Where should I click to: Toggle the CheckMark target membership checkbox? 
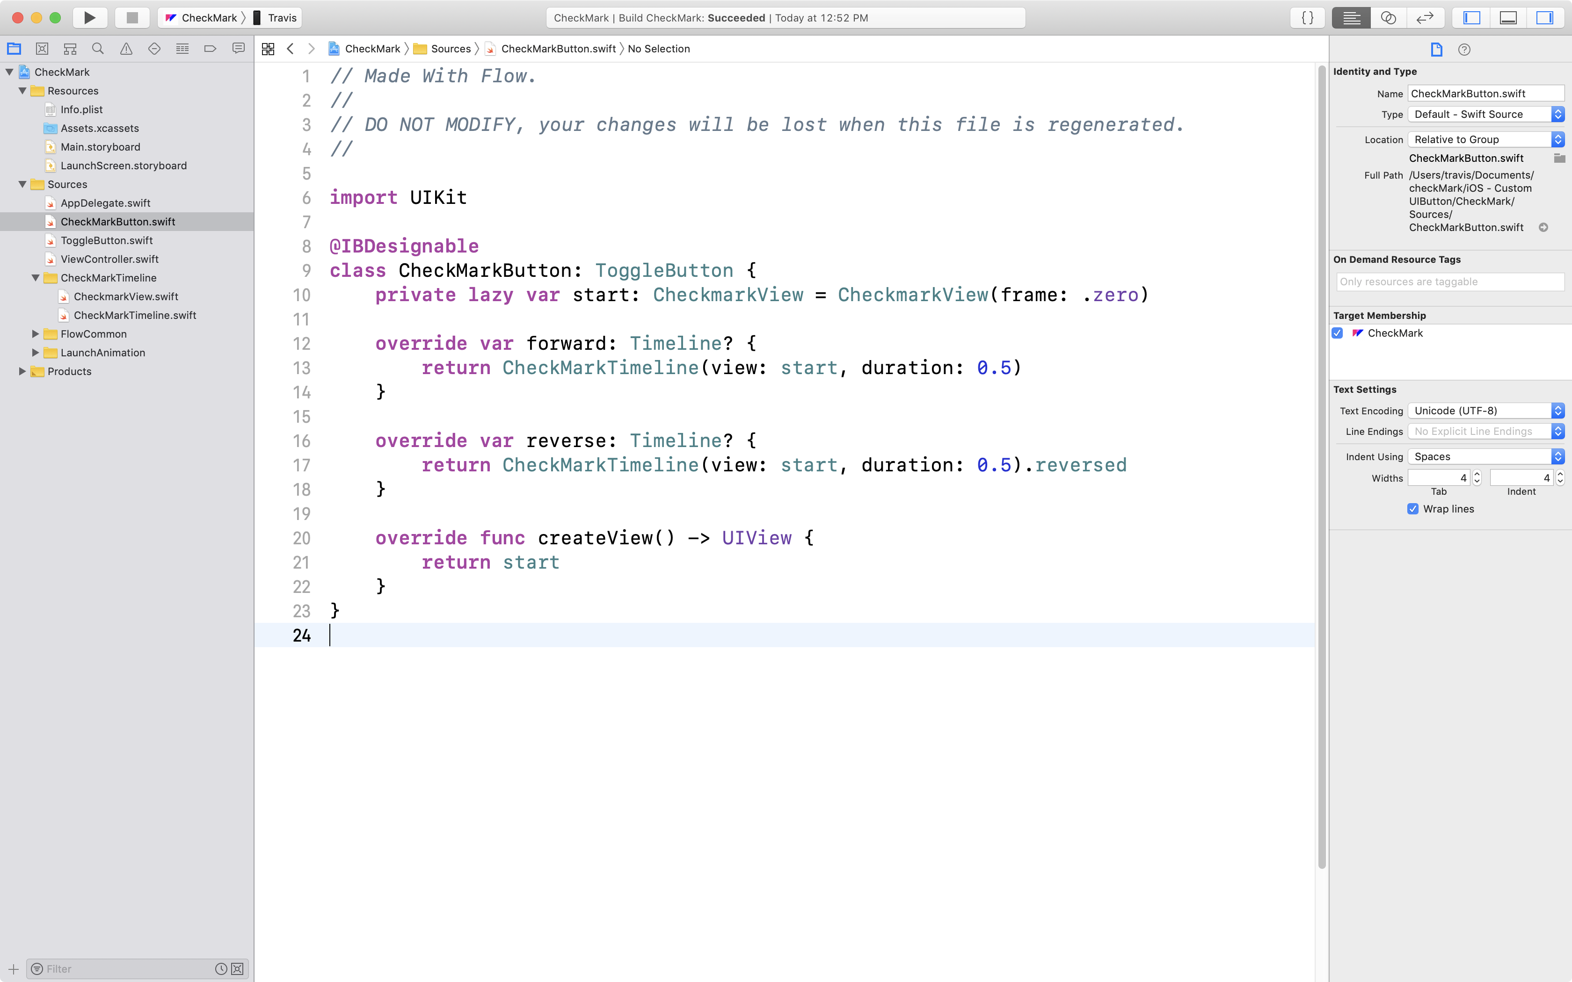[1338, 333]
